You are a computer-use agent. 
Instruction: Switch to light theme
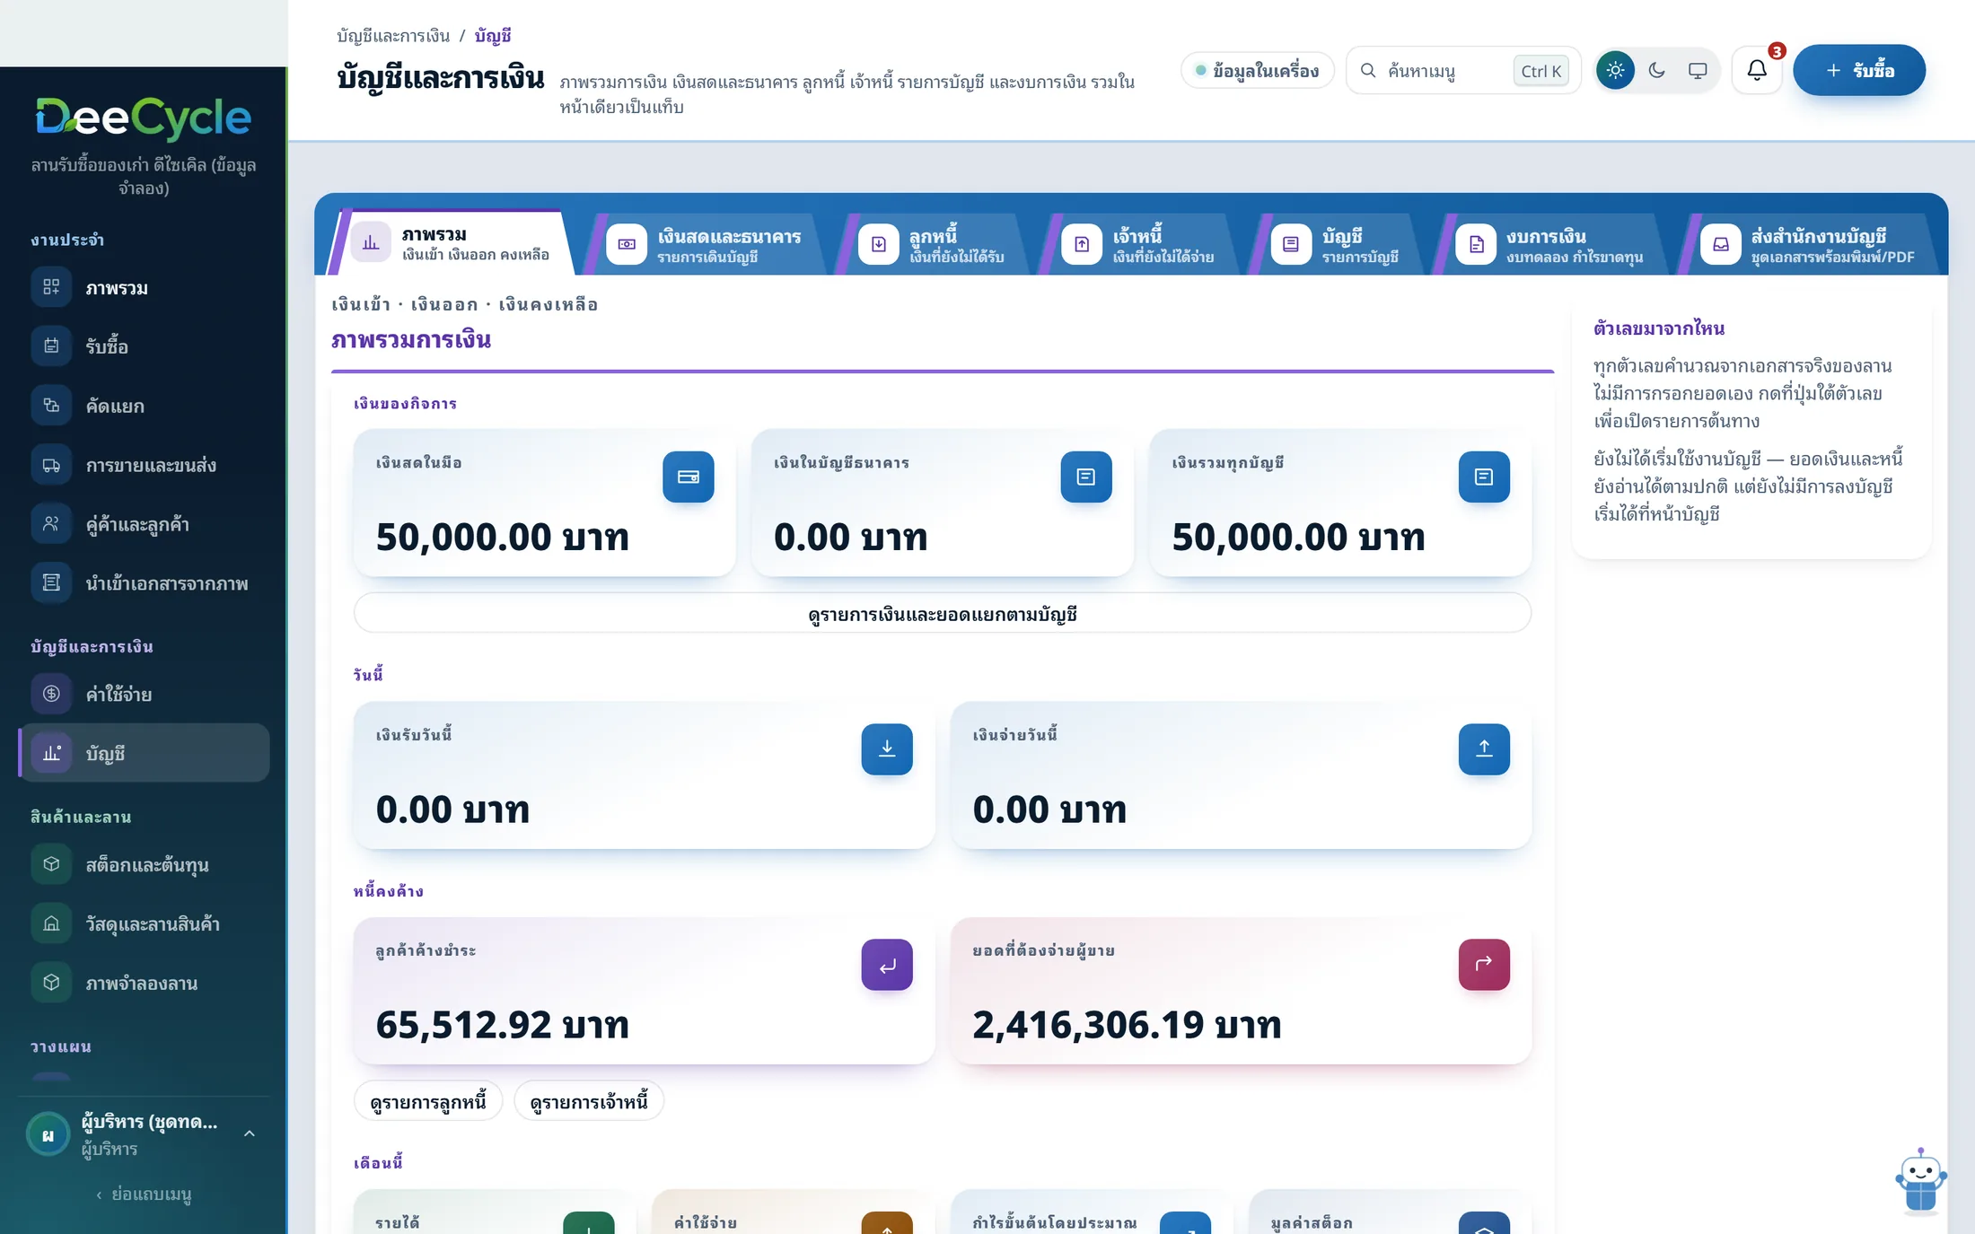(1615, 70)
